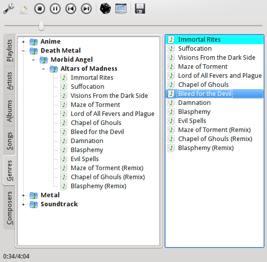Switch to the Composers tab
This screenshot has width=267, height=262.
tap(9, 208)
